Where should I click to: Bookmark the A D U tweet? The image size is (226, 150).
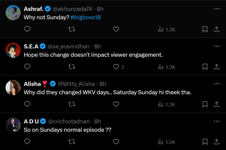(x=205, y=142)
